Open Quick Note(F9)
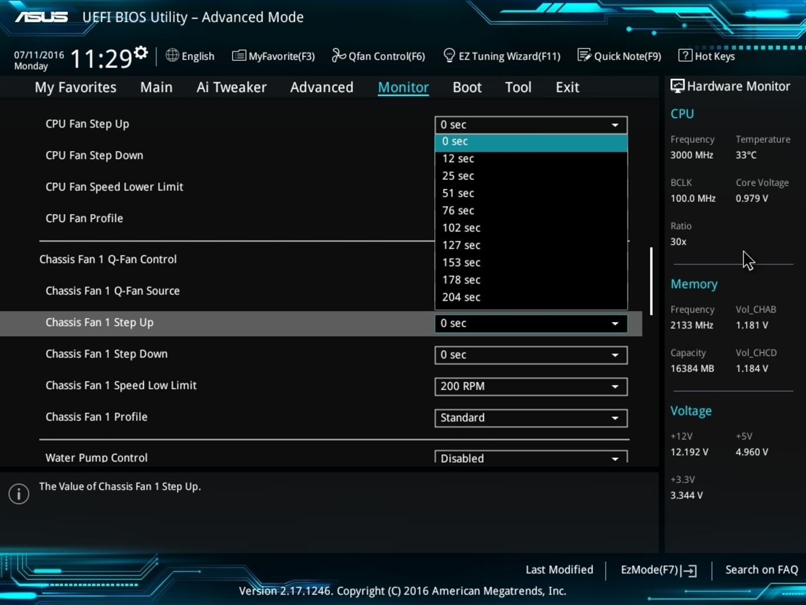Viewport: 806px width, 605px height. [619, 56]
